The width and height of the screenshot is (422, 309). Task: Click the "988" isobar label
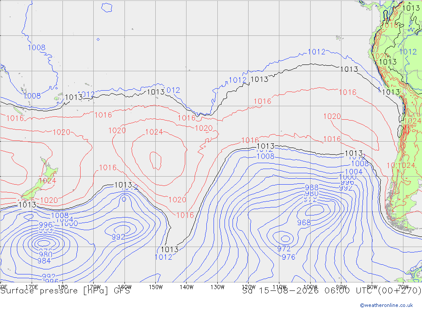pos(312,188)
